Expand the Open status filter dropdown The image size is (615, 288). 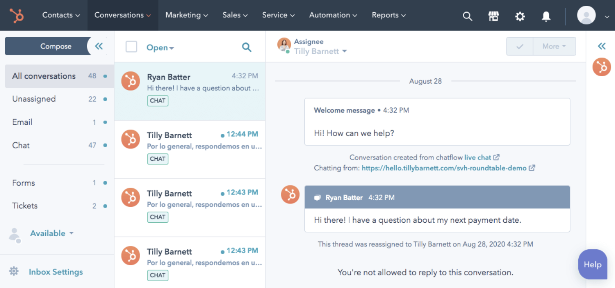pos(160,48)
